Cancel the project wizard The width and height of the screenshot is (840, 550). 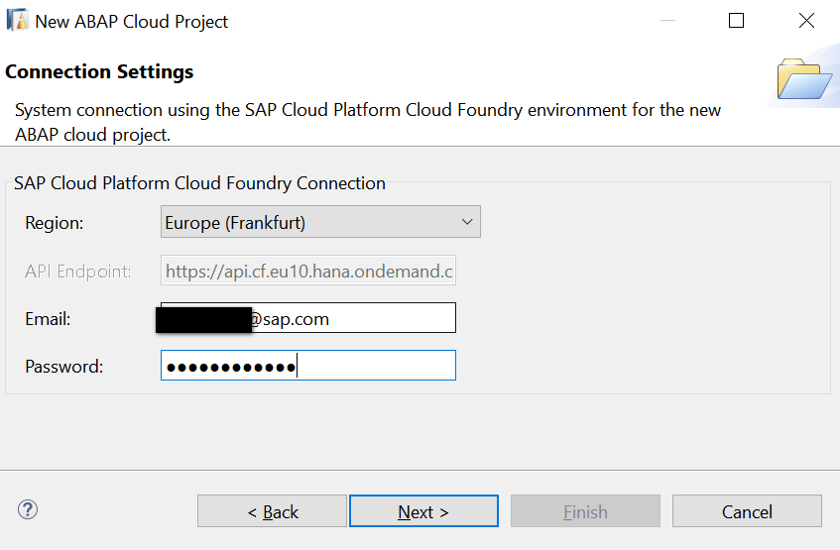point(747,511)
